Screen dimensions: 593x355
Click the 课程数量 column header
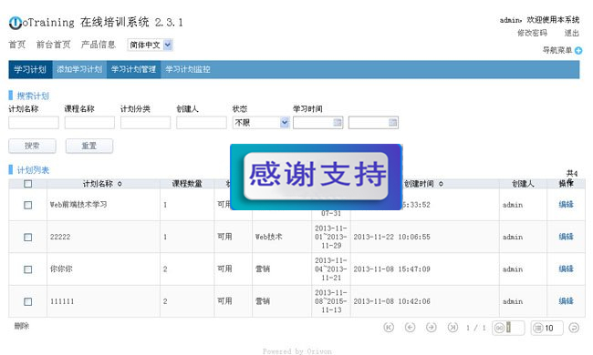pos(187,184)
